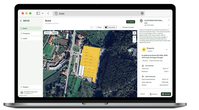This screenshot has width=199, height=110.
Task: Switch the map to Satellite view
Action: point(55,33)
